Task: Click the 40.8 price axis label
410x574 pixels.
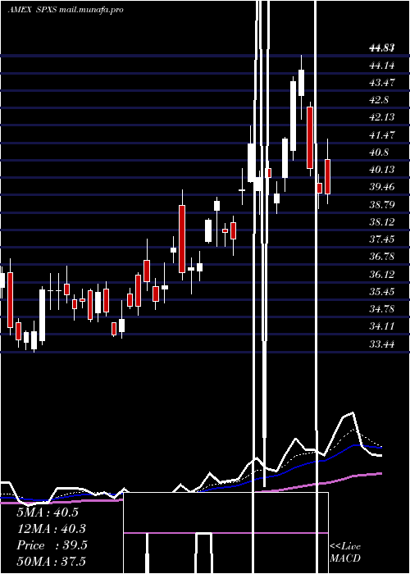Action: click(379, 153)
